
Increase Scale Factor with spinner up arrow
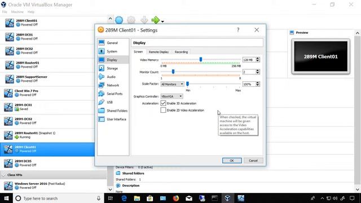(x=258, y=83)
